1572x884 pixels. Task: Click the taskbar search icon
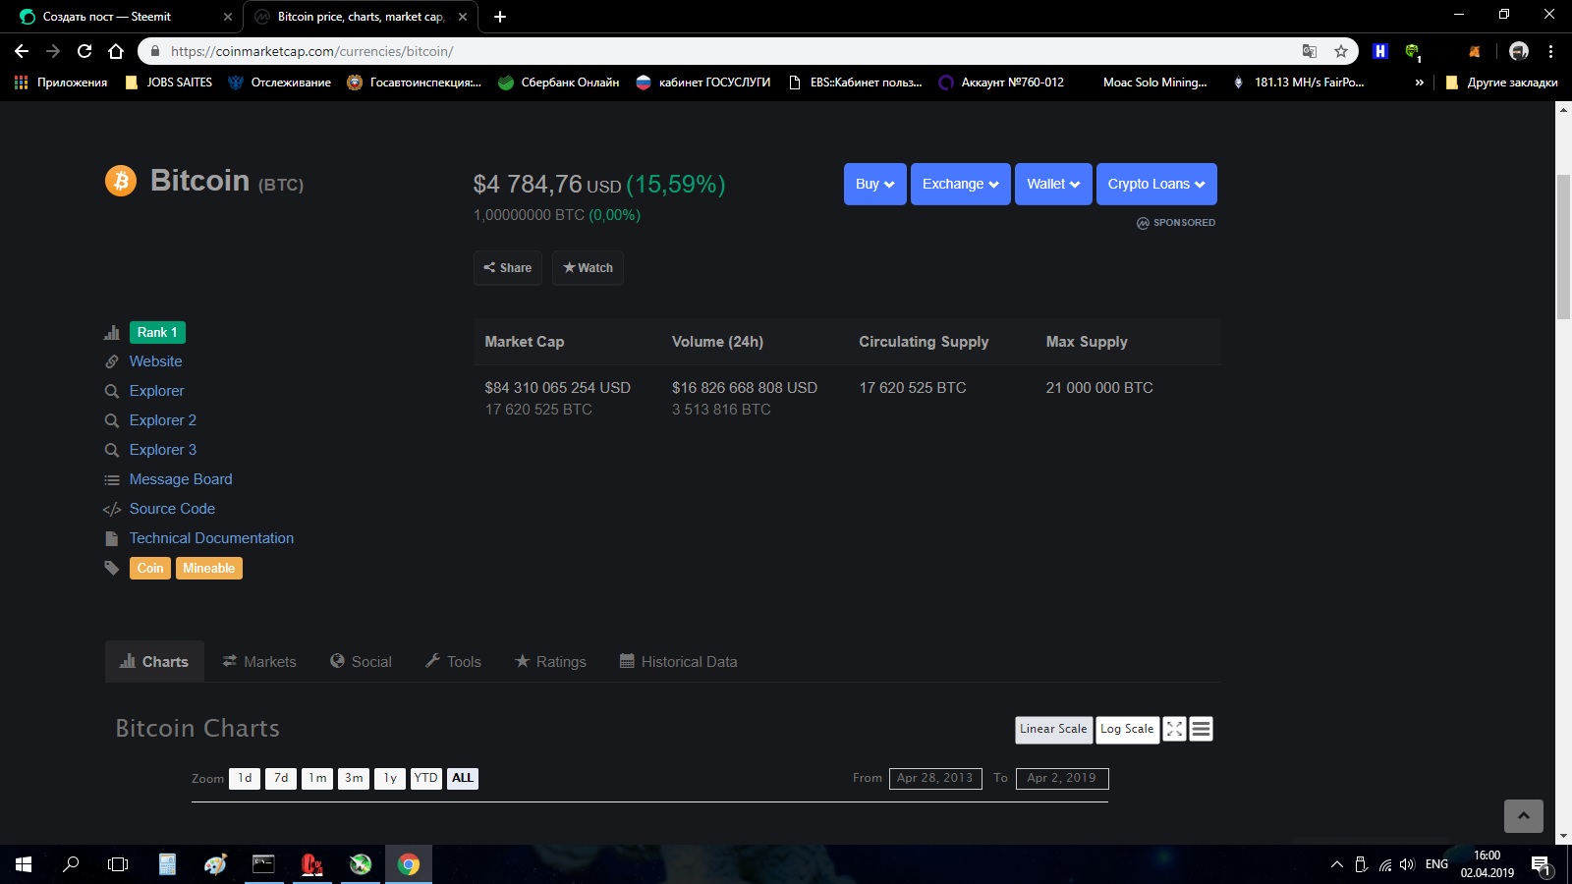[x=71, y=864]
